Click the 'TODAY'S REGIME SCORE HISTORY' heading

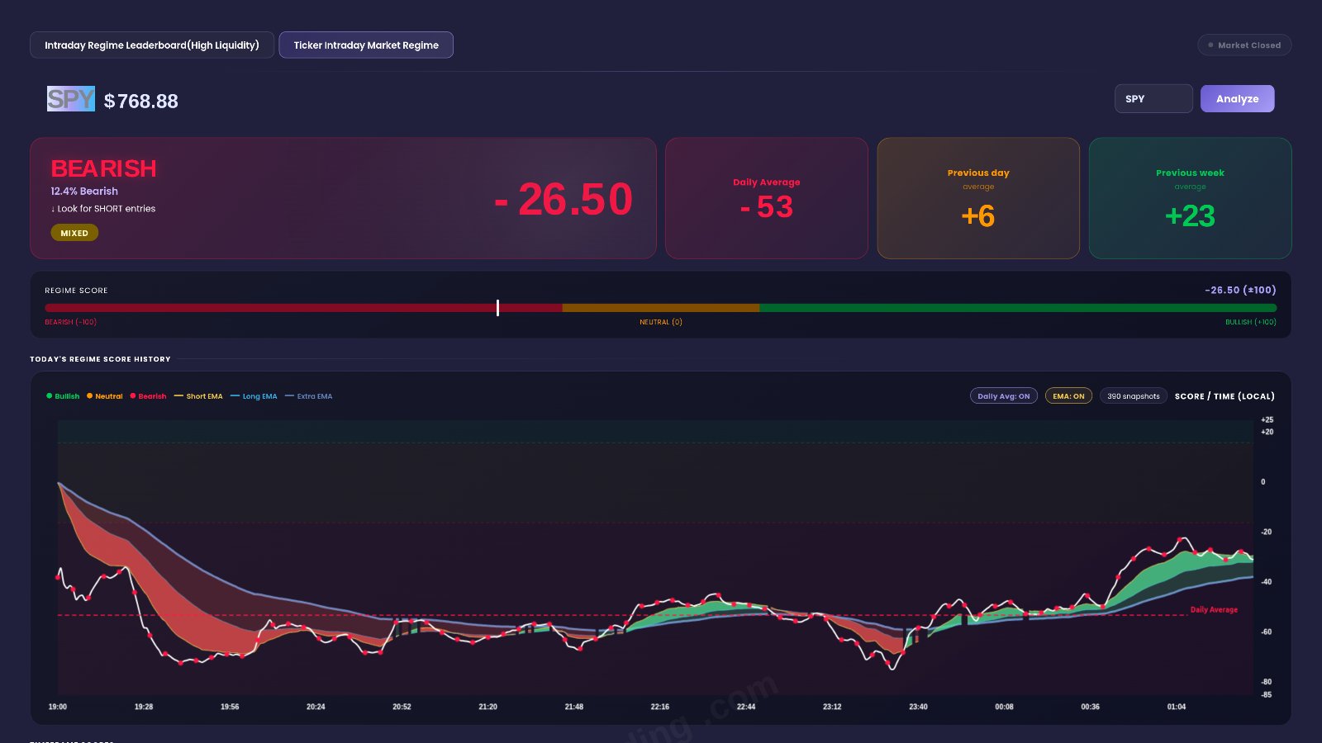(100, 359)
